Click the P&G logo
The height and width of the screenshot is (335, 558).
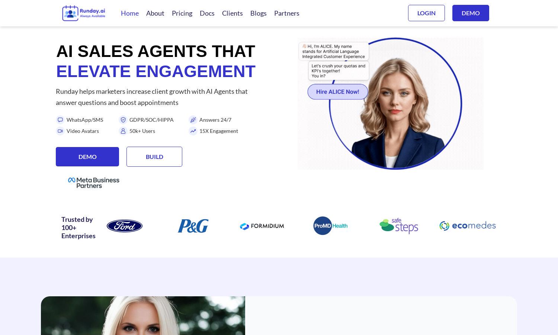[x=193, y=226]
